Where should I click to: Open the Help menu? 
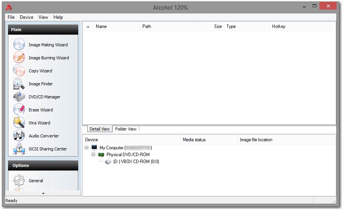(x=58, y=17)
